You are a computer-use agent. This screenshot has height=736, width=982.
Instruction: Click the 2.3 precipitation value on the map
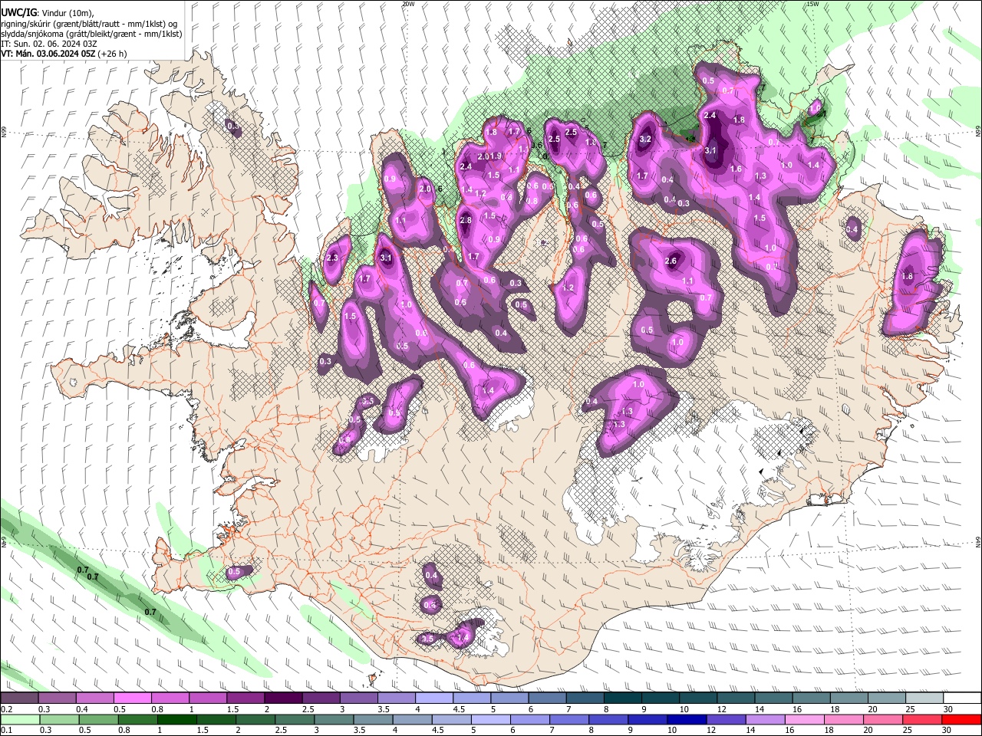click(x=331, y=258)
